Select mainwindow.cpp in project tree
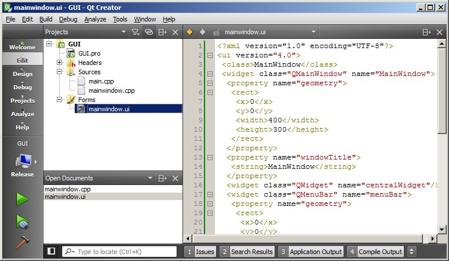This screenshot has width=449, height=261. click(111, 90)
